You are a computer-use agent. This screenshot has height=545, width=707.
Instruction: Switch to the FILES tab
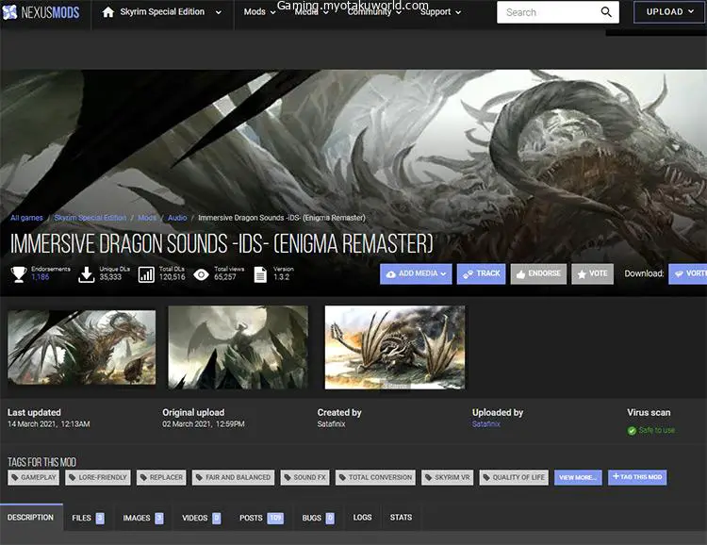pyautogui.click(x=88, y=518)
